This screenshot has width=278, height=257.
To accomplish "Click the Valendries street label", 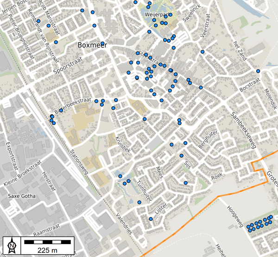I will [x=124, y=224].
